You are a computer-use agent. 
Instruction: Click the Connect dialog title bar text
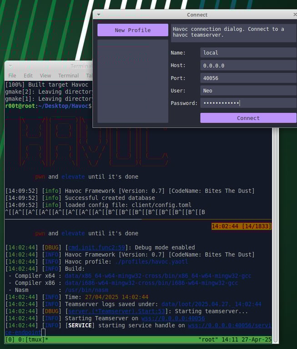(197, 15)
